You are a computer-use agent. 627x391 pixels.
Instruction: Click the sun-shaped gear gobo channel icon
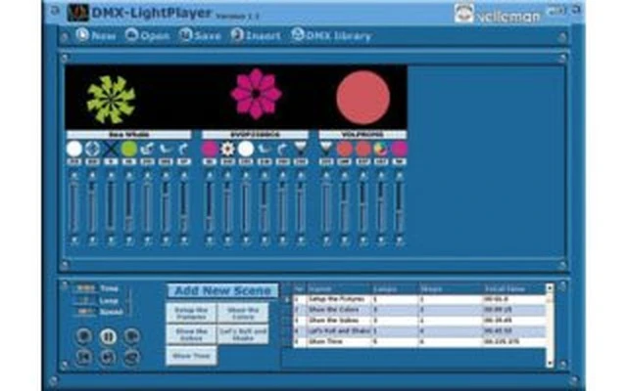pyautogui.click(x=227, y=149)
